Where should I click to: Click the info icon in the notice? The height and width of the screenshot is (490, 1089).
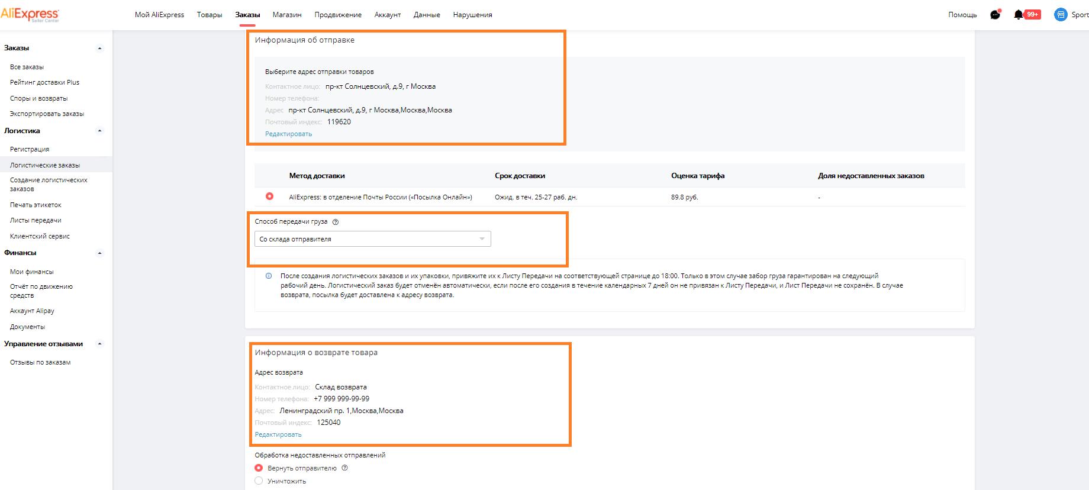pyautogui.click(x=269, y=276)
